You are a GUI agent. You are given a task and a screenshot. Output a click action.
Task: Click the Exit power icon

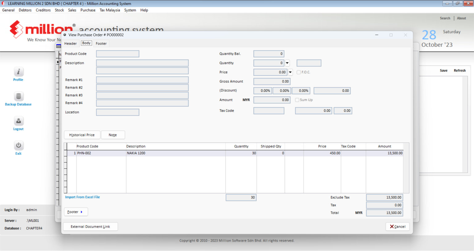pos(18,145)
